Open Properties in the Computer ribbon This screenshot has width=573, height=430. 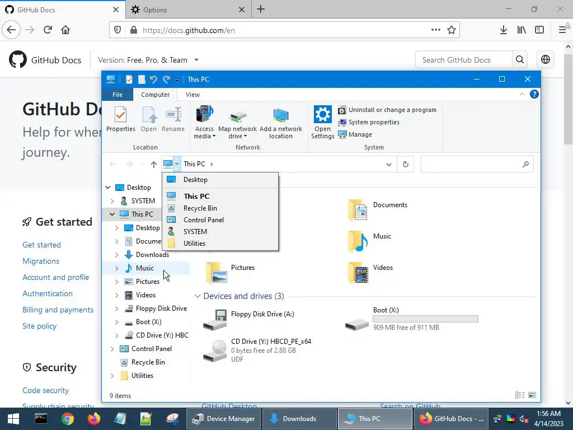(121, 119)
